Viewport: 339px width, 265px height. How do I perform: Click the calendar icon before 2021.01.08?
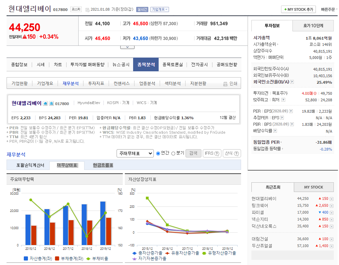pos(87,10)
